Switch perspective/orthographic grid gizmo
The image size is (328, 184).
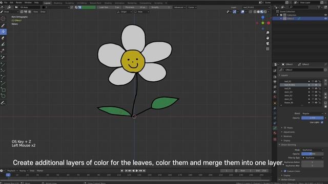pos(268,49)
